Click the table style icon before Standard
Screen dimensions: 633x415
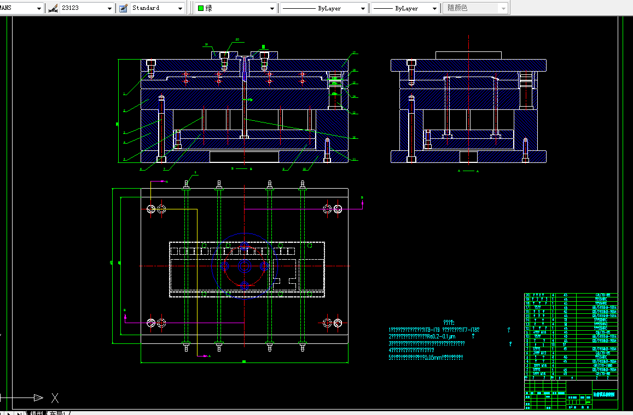(123, 8)
